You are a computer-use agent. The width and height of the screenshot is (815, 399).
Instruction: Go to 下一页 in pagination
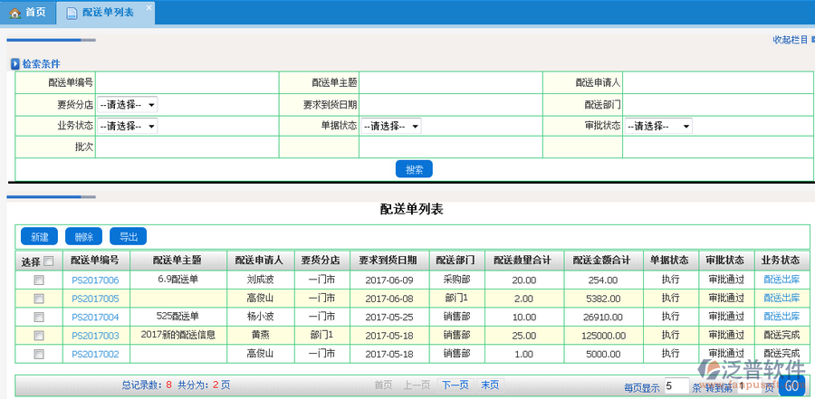pos(455,385)
